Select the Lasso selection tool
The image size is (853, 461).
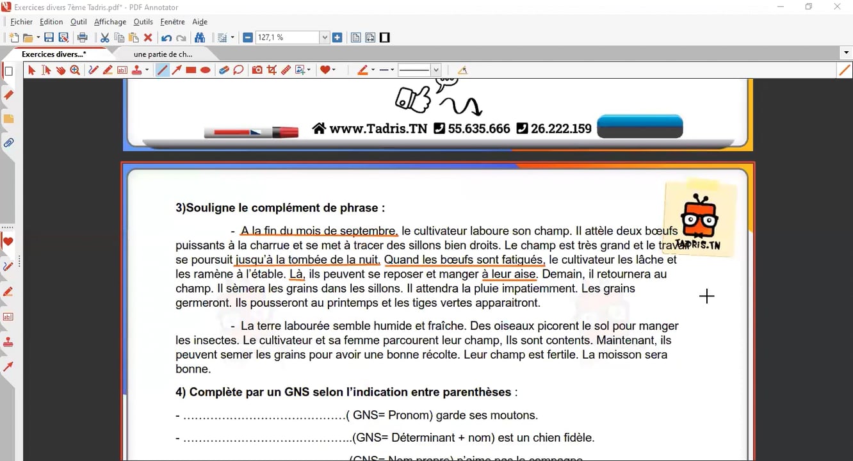[x=238, y=70]
